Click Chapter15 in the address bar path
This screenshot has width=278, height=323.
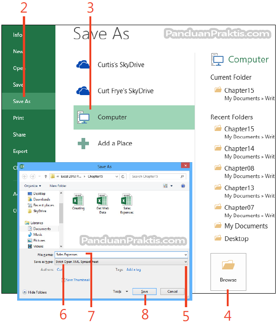[95, 176]
